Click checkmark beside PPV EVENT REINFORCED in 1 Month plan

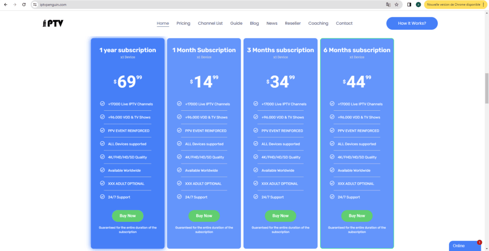(x=179, y=130)
